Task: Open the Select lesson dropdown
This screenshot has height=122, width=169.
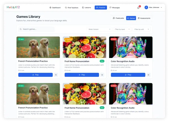Action: pyautogui.click(x=99, y=29)
